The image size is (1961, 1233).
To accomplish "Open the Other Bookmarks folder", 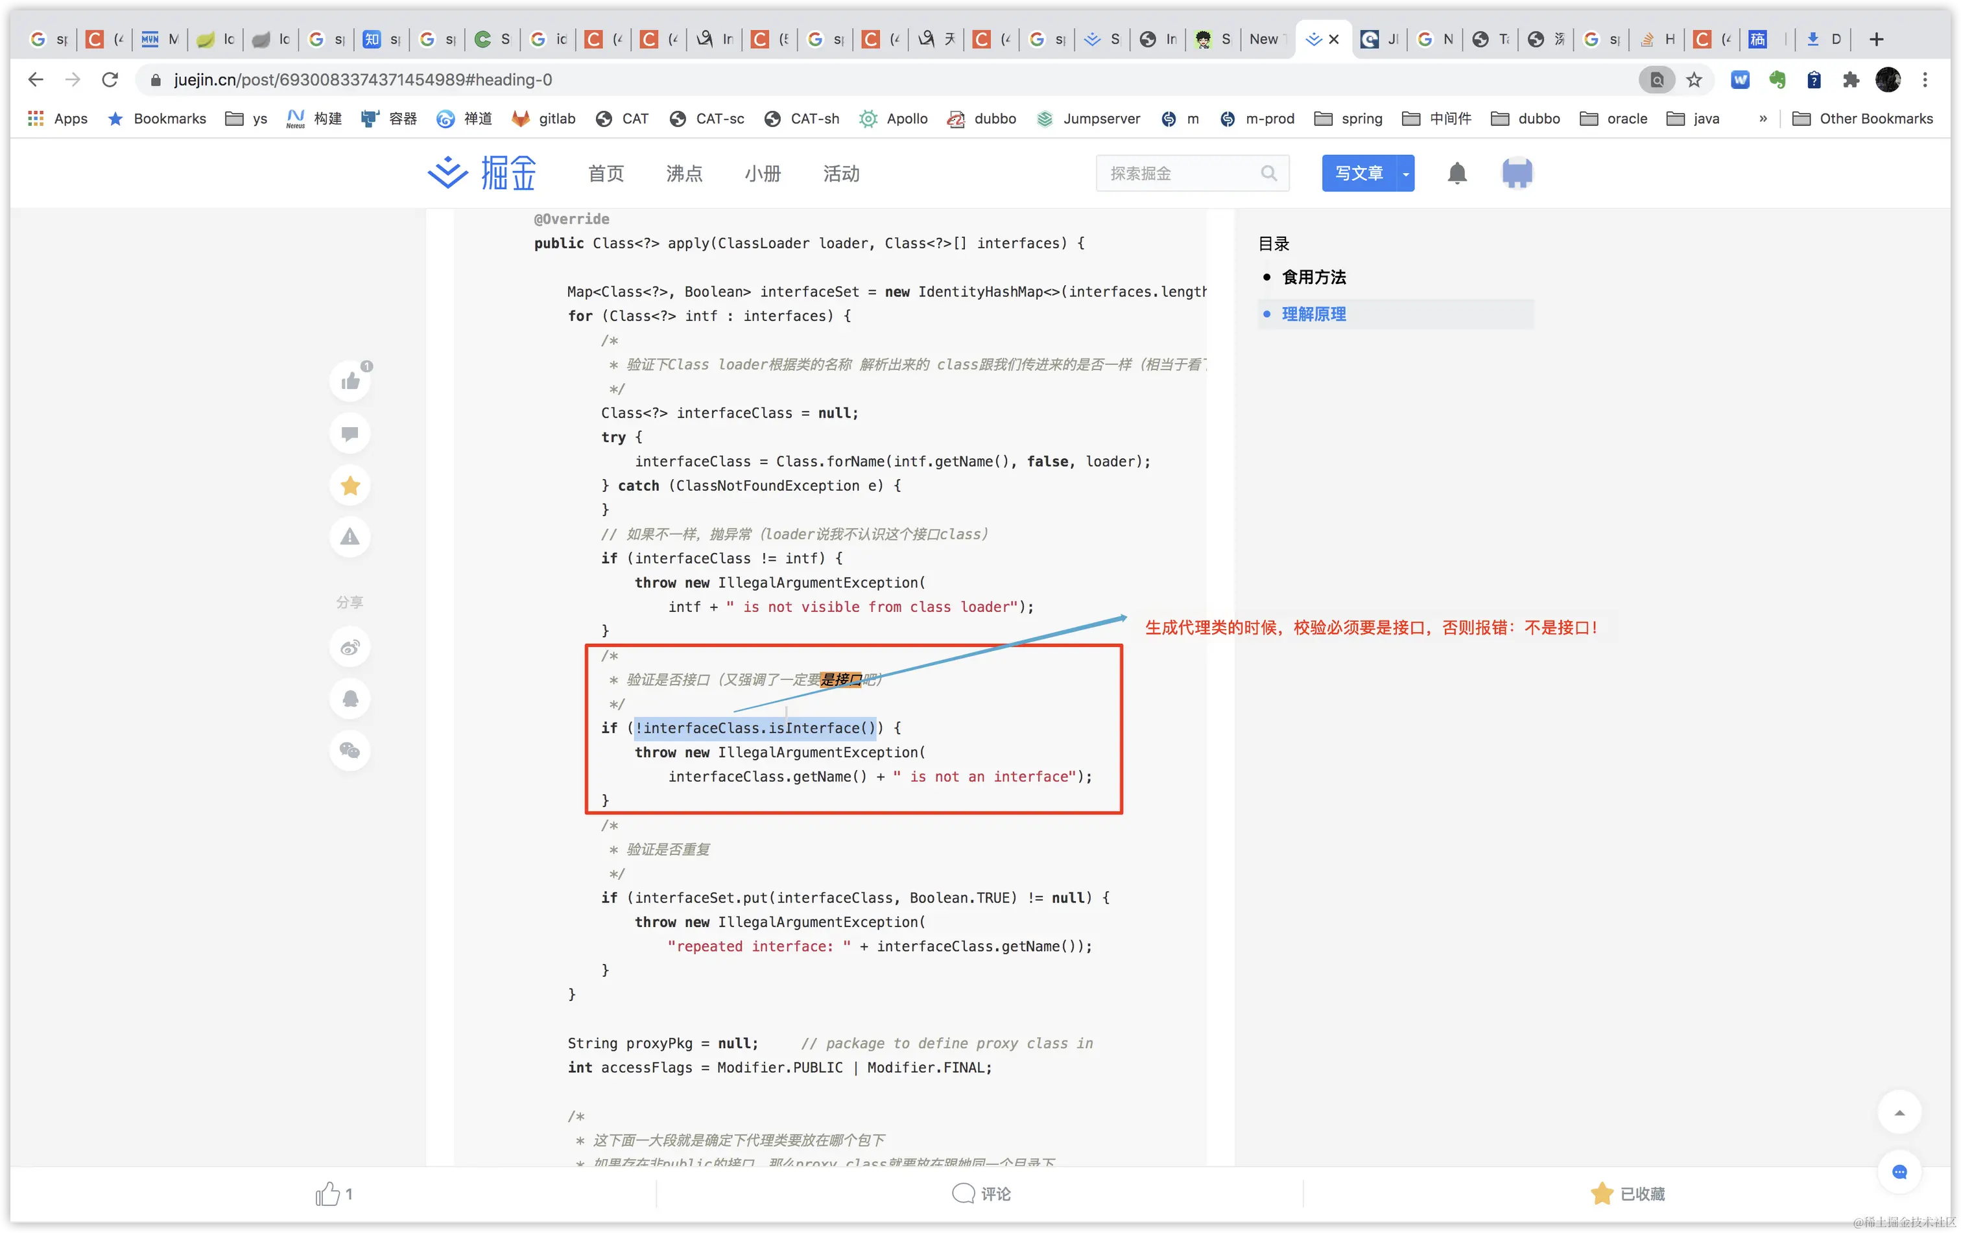I will pos(1863,119).
